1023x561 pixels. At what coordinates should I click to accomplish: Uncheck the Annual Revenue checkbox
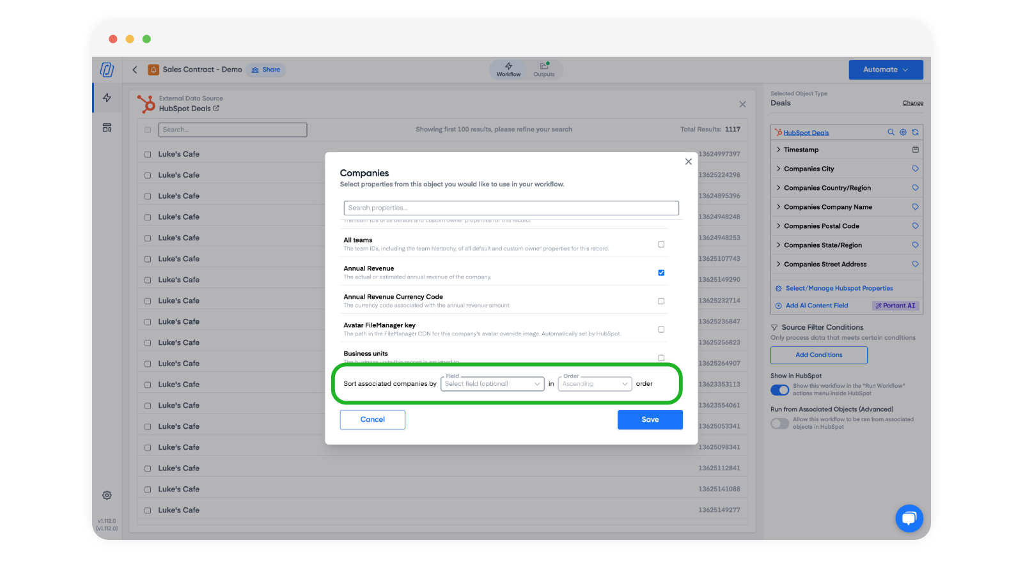pyautogui.click(x=661, y=273)
